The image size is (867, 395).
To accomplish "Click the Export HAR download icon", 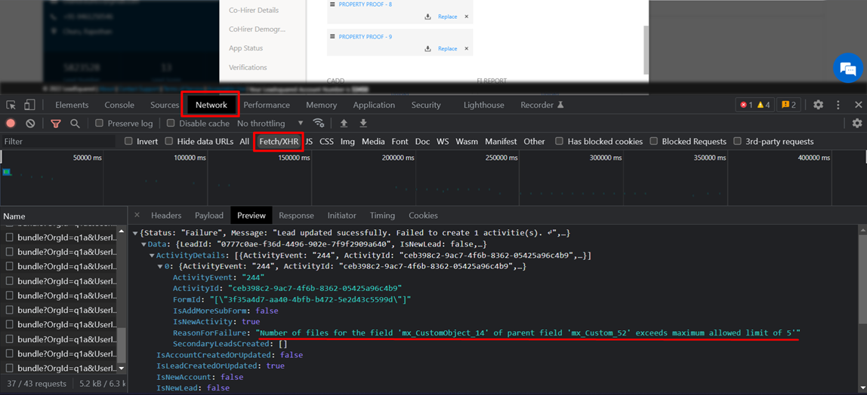I will [363, 124].
